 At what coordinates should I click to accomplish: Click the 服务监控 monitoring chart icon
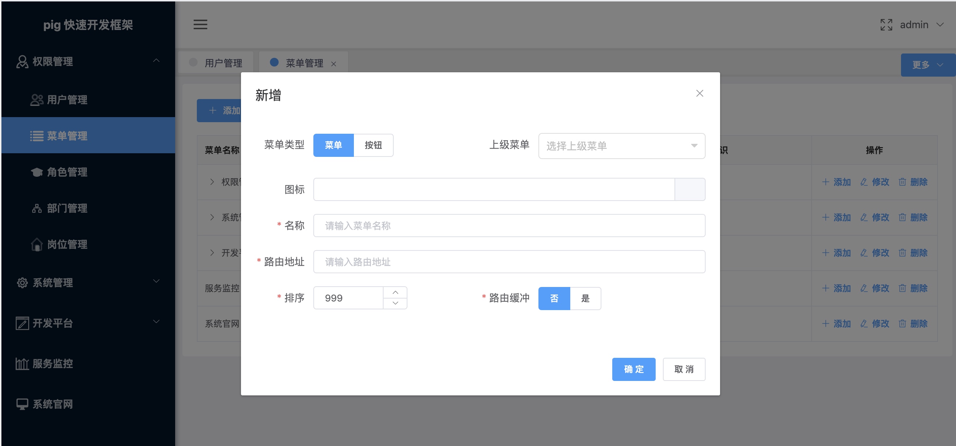(x=22, y=364)
